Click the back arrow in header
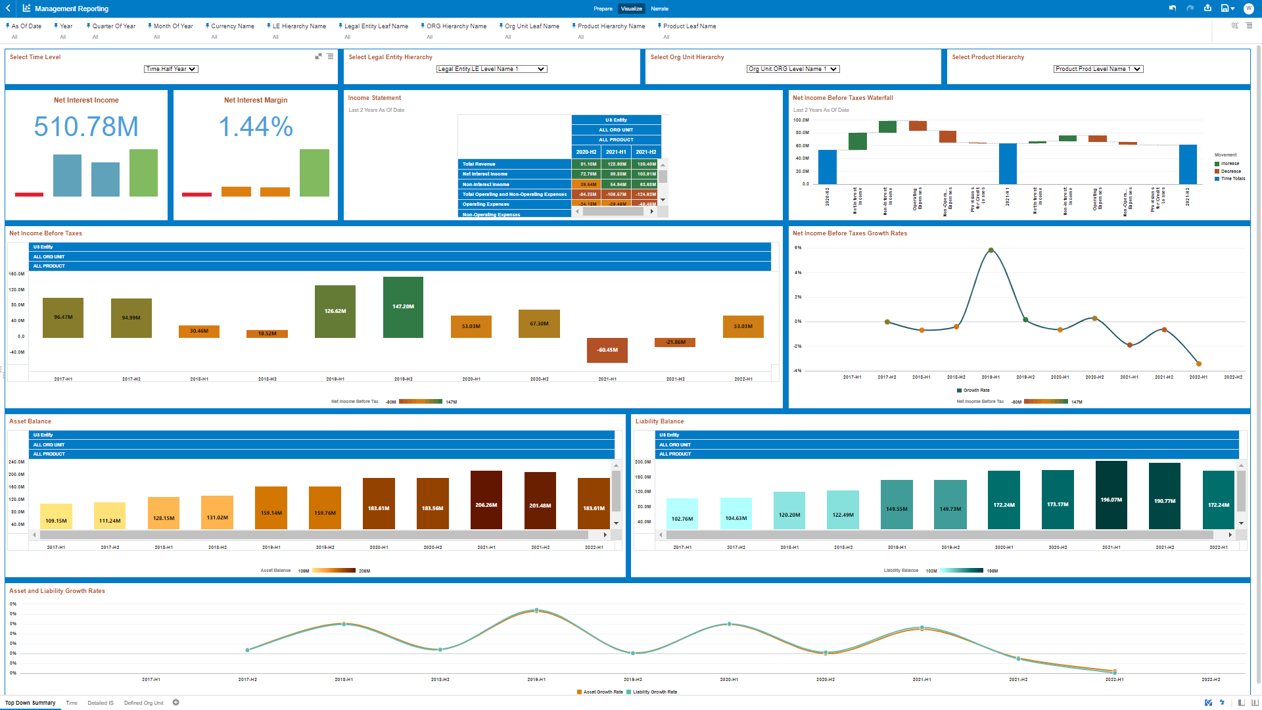 8,9
